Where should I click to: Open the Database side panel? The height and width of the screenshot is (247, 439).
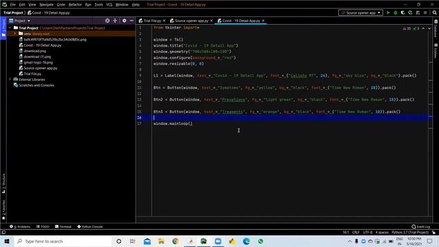[436, 28]
